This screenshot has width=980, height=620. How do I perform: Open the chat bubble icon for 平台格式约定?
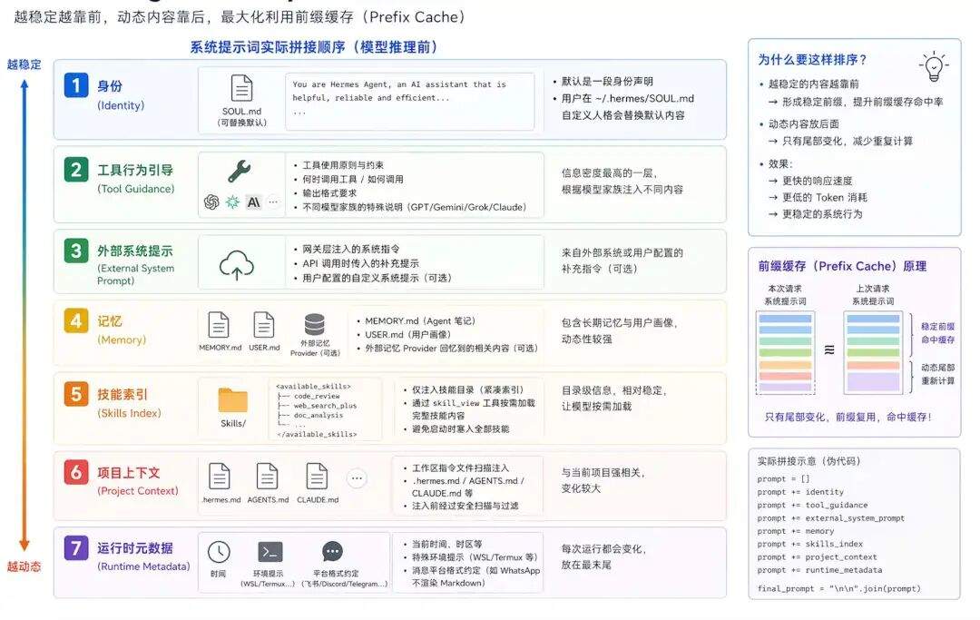[x=331, y=551]
